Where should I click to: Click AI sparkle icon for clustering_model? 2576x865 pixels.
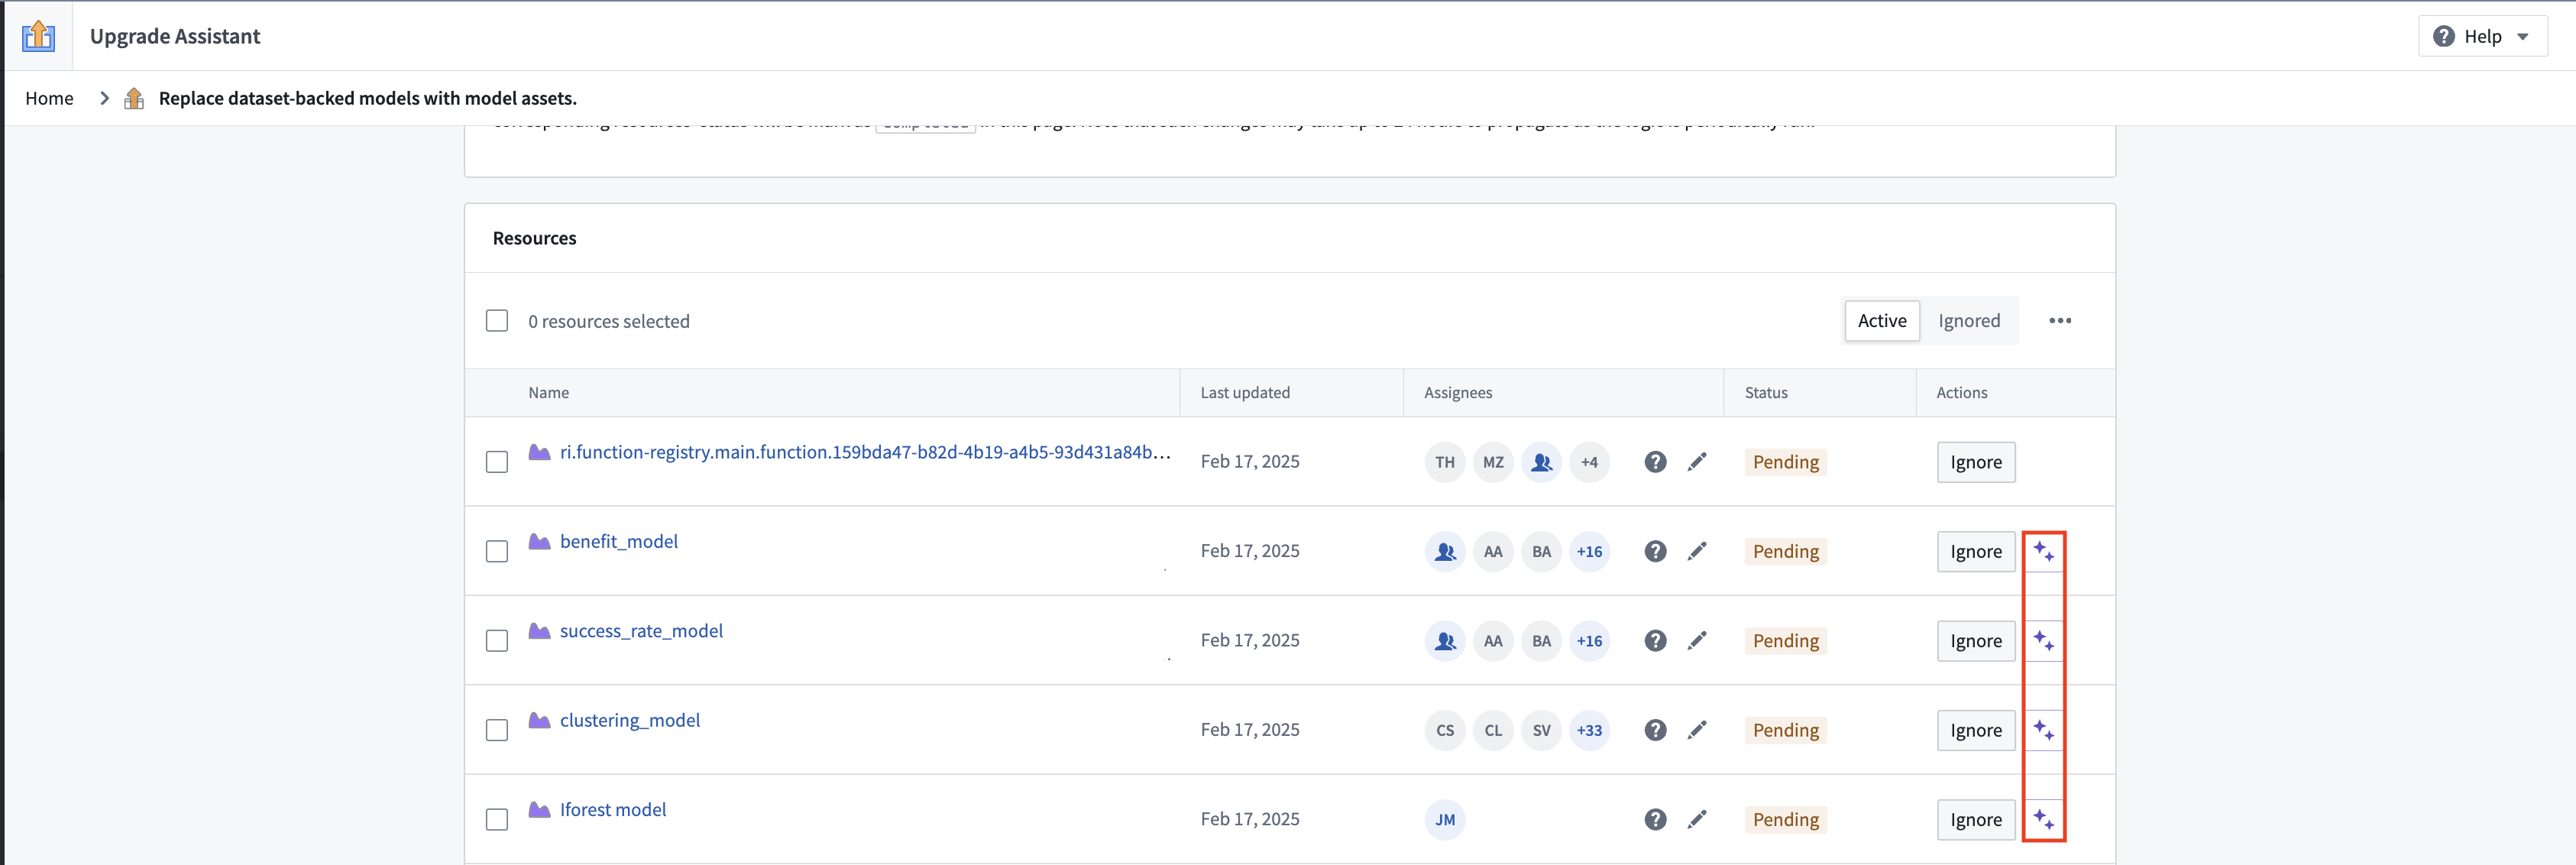[x=2044, y=731]
